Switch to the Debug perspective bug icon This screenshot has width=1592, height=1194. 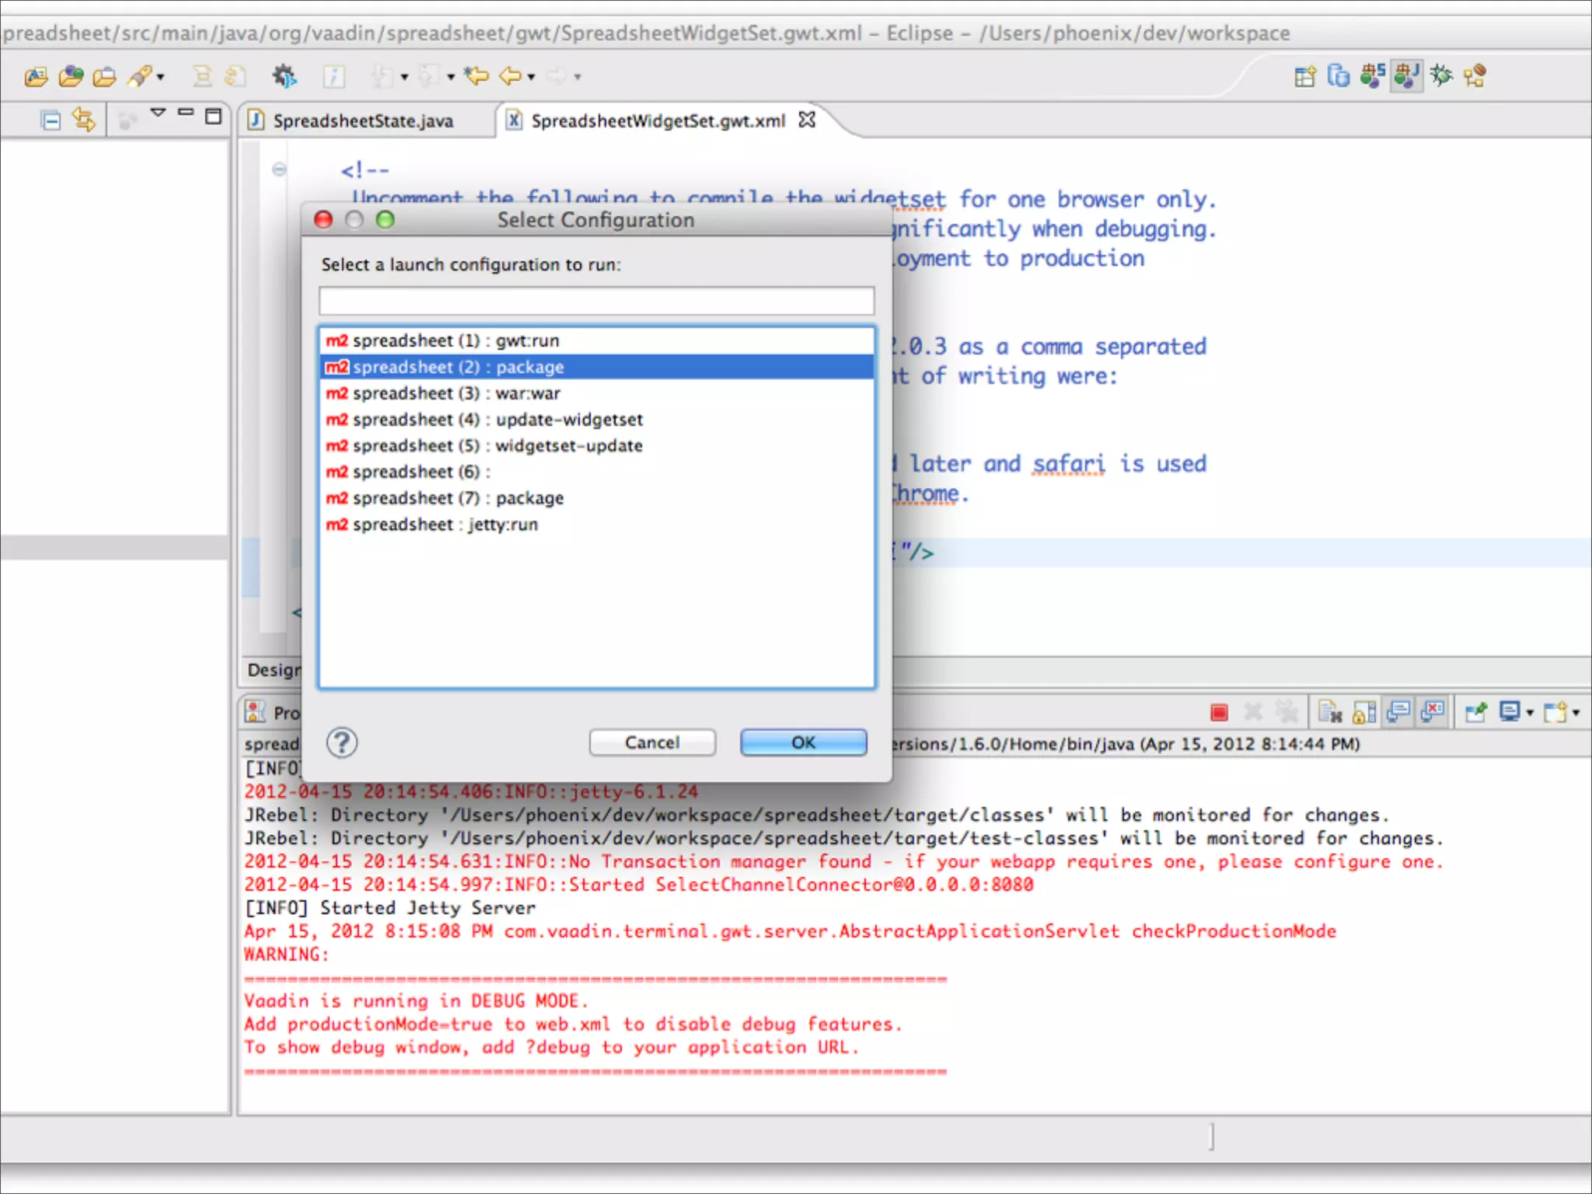(x=1441, y=75)
